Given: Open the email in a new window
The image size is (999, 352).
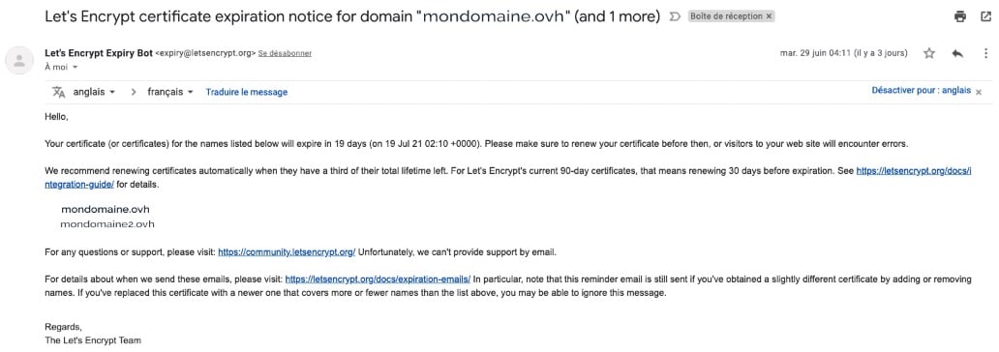Looking at the screenshot, I should pyautogui.click(x=985, y=17).
